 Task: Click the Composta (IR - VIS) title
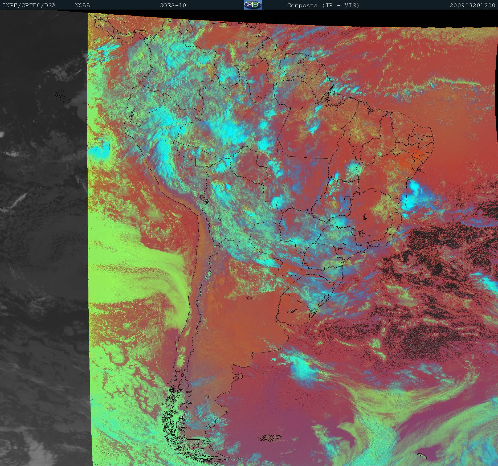click(x=323, y=5)
